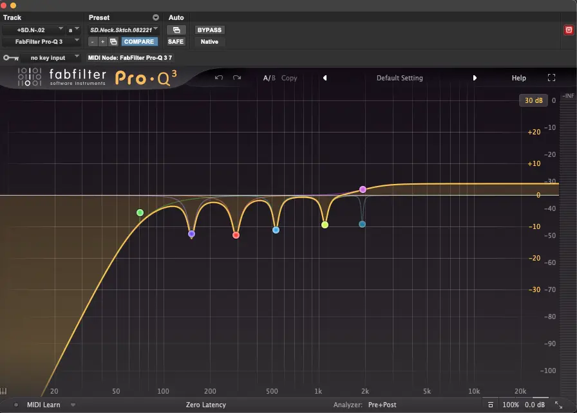This screenshot has width=577, height=413.
Task: Click the resize icon at bottom-right corner
Action: click(x=558, y=405)
